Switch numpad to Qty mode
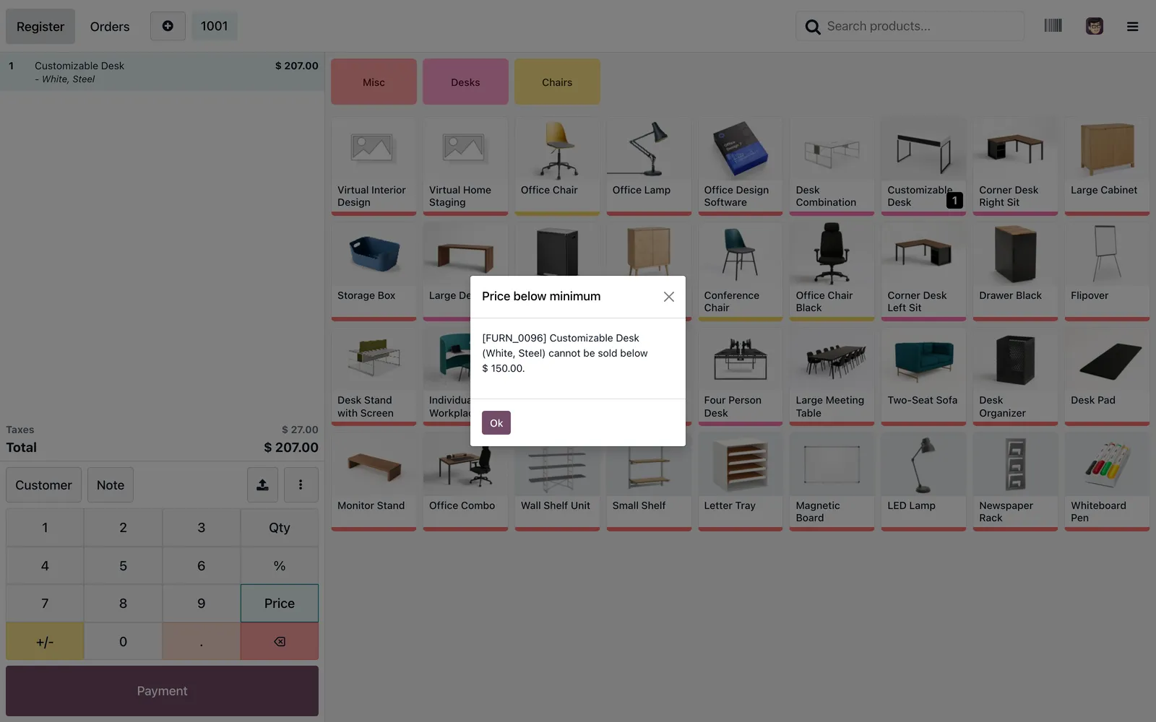1156x722 pixels. (280, 528)
